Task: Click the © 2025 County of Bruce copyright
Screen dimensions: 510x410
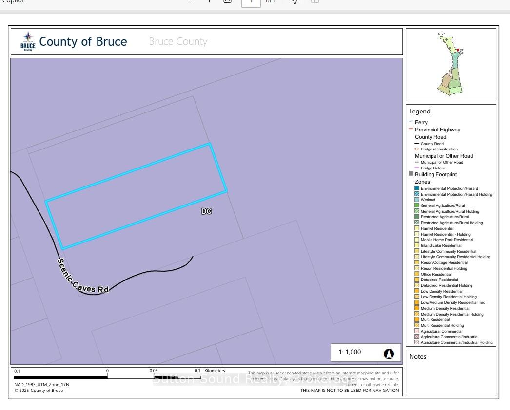Action: (39, 391)
